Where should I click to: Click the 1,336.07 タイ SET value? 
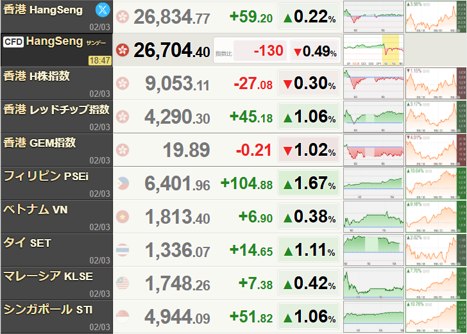178,251
